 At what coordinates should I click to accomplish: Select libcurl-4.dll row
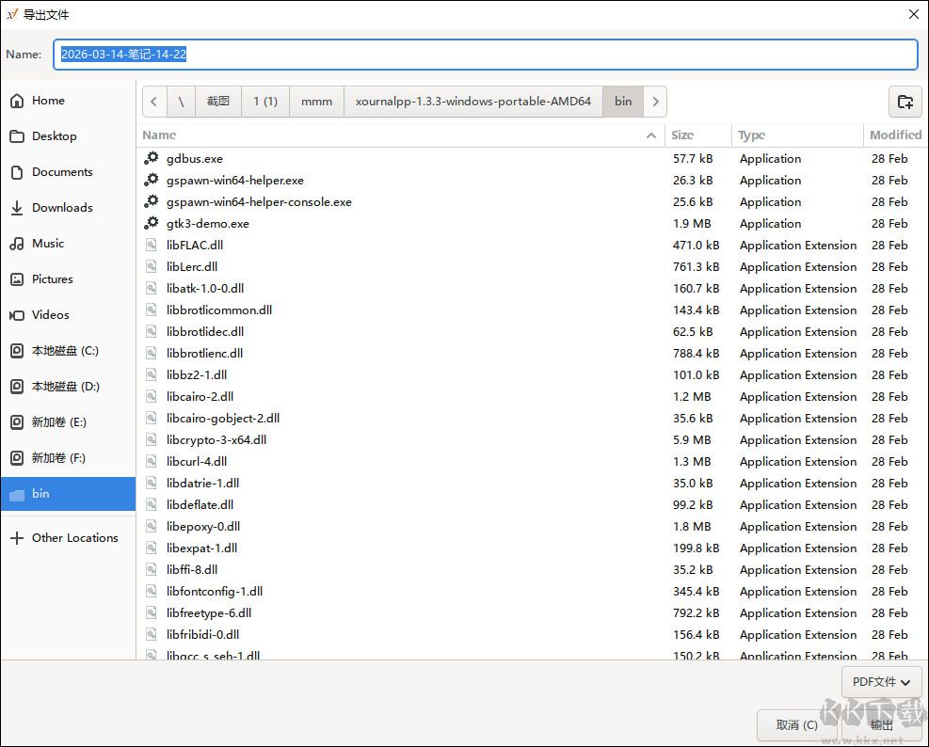[x=532, y=462]
